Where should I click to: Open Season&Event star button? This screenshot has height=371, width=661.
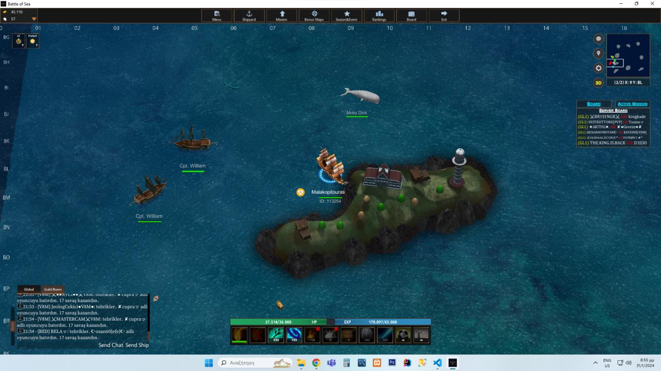tap(346, 15)
